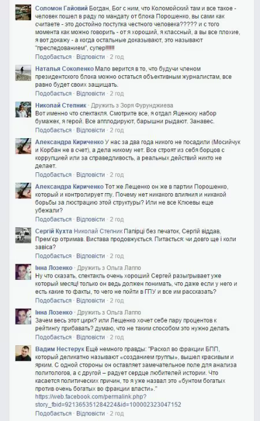260x421 pixels.
Task: Open the author name link Соломон Гайовий
Action: 61,8
